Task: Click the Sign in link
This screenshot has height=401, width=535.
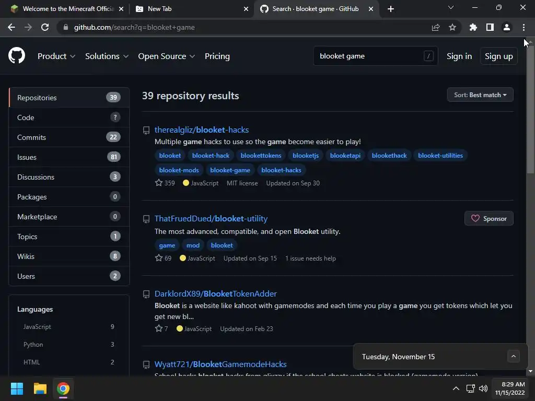Action: pos(459,56)
